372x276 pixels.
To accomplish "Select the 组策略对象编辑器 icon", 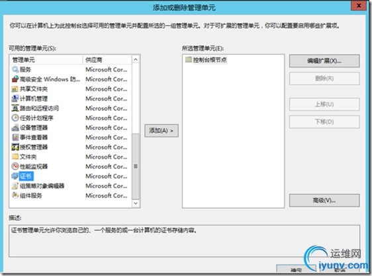I will pos(15,186).
